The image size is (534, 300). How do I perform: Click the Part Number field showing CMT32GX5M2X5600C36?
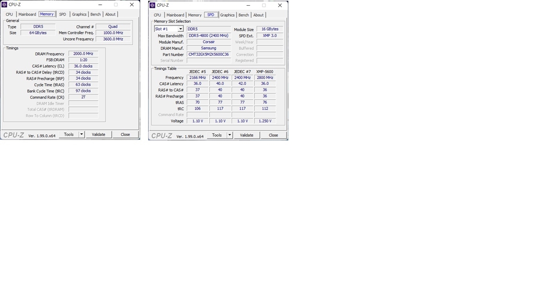(209, 54)
